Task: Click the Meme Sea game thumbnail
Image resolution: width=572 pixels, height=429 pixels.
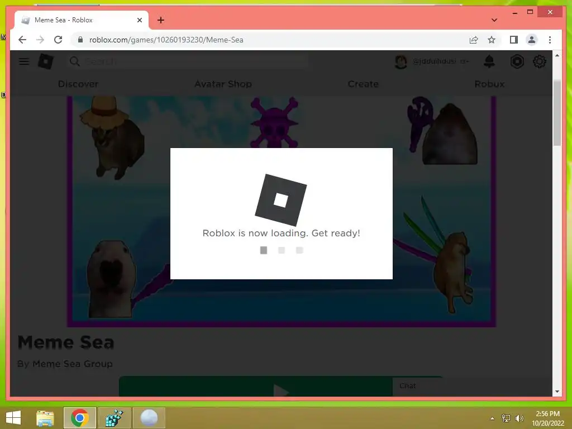Action: [x=282, y=211]
